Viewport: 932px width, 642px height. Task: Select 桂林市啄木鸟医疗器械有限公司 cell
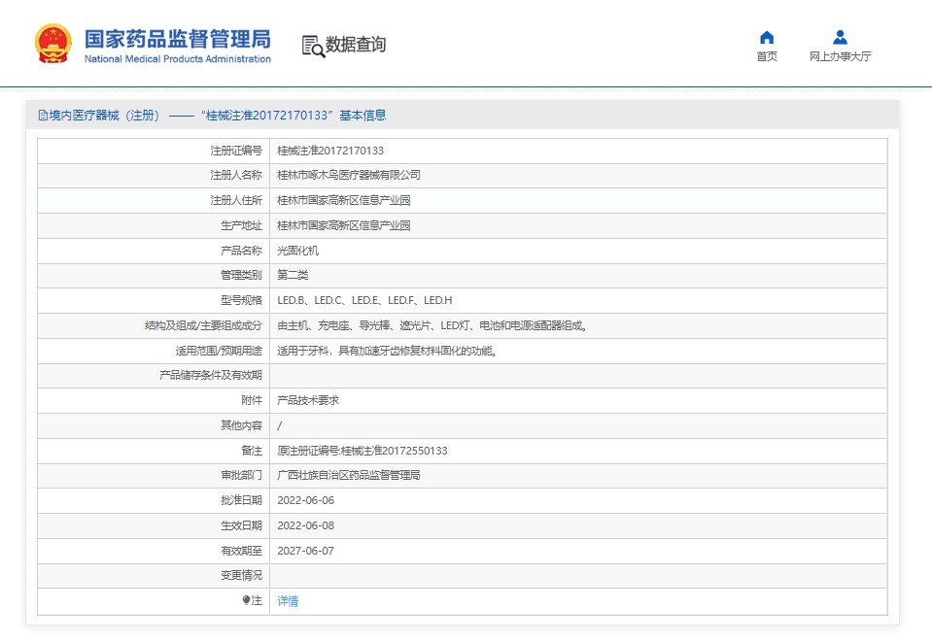[349, 175]
